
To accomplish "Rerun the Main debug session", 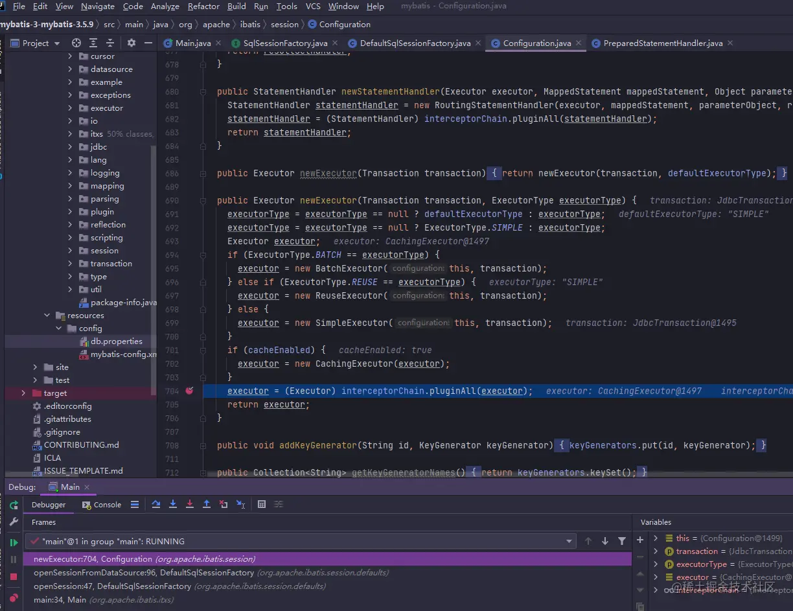I will tap(14, 505).
